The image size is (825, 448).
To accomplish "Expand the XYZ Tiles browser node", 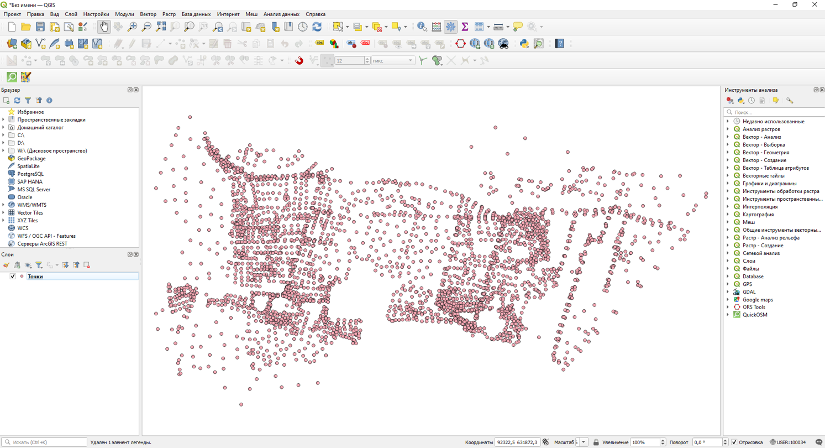I will (4, 220).
